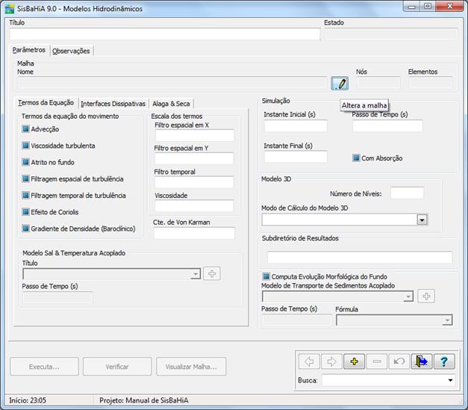Enable Computa Evolução Morfológica do Fundo
Image resolution: width=468 pixels, height=410 pixels.
tap(266, 276)
